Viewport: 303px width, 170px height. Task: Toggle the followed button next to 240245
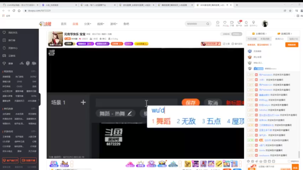[236, 34]
